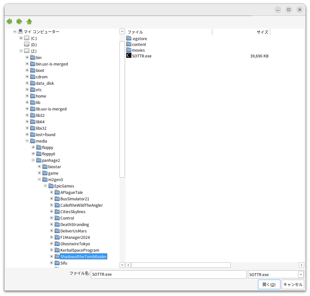Select the Sifu folder icon
310x296 pixels.
57,263
